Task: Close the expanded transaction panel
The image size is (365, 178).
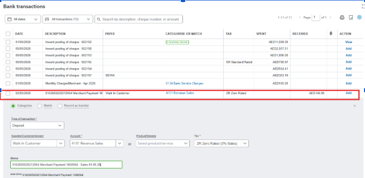Action: tap(355, 106)
